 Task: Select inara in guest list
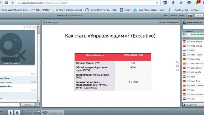pyautogui.click(x=193, y=77)
